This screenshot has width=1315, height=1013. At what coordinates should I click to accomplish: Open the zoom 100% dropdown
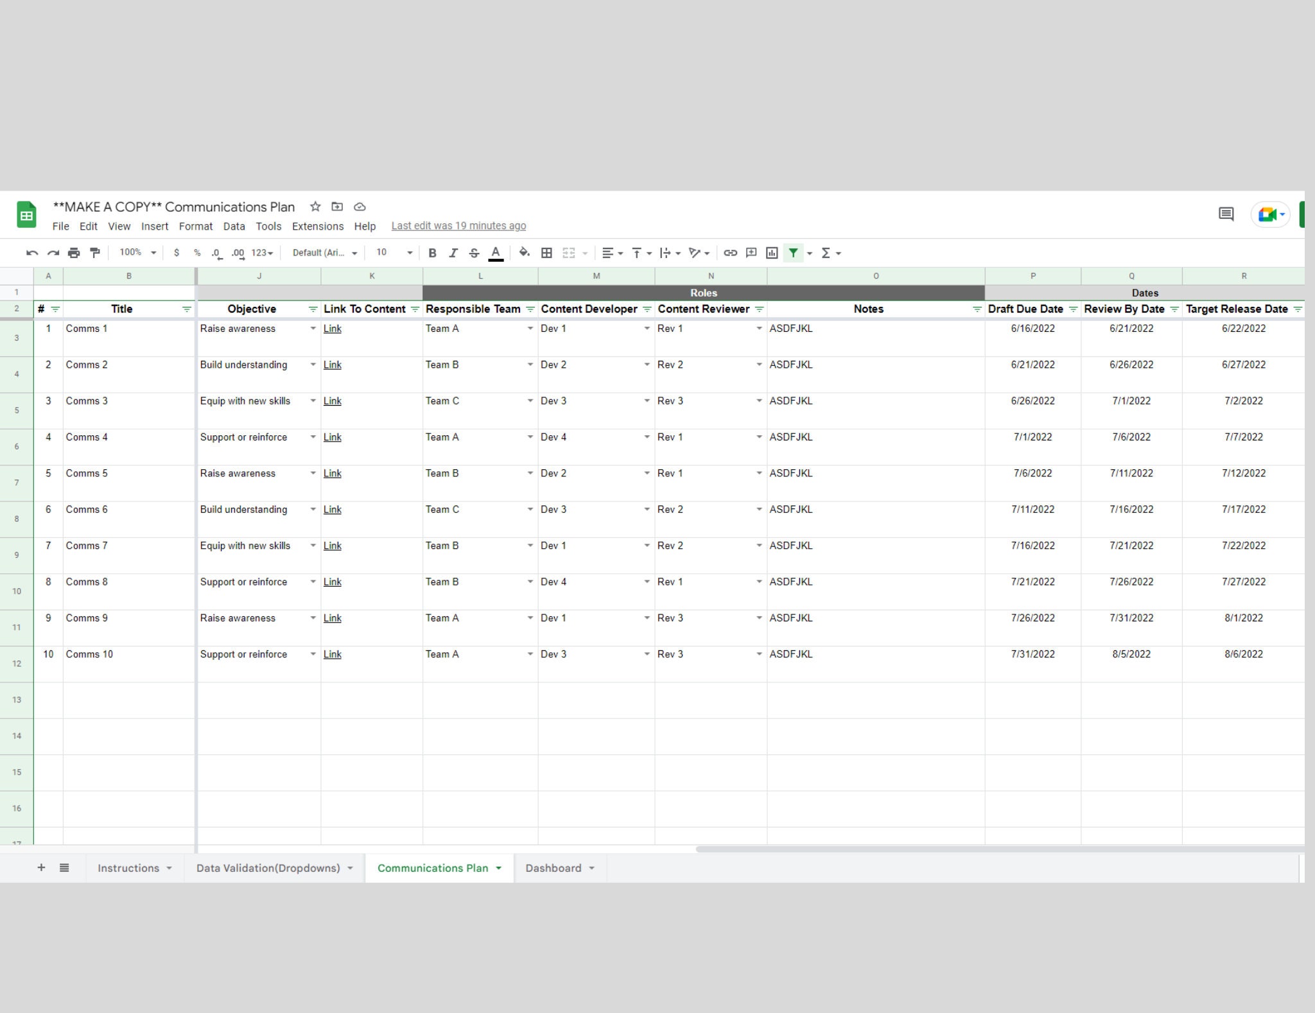(137, 253)
